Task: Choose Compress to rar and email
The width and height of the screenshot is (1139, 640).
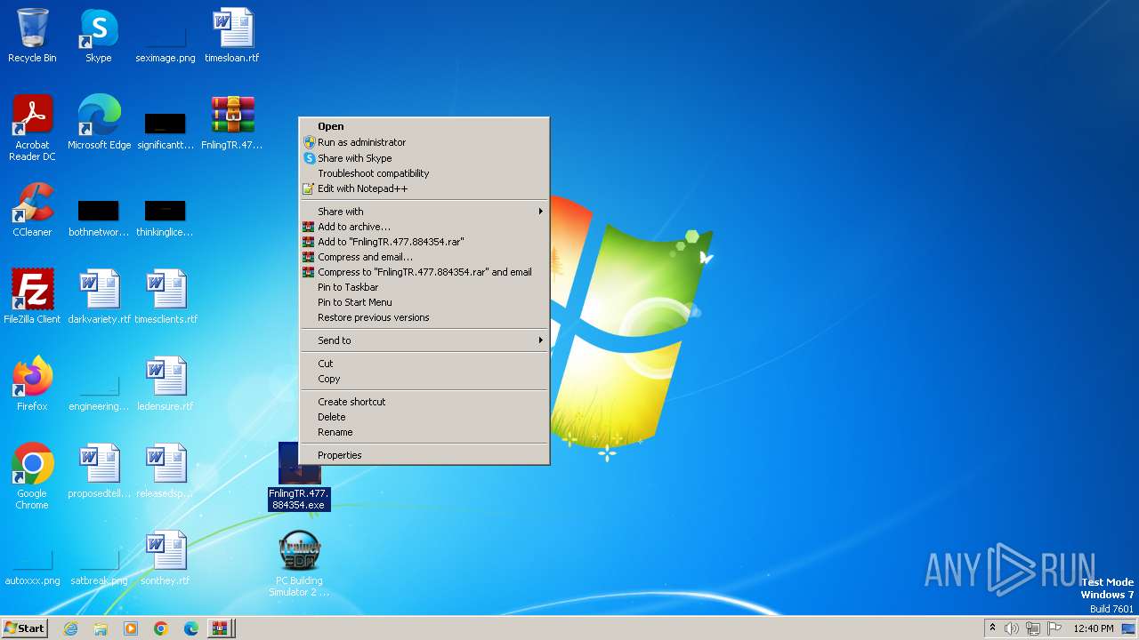Action: [424, 272]
